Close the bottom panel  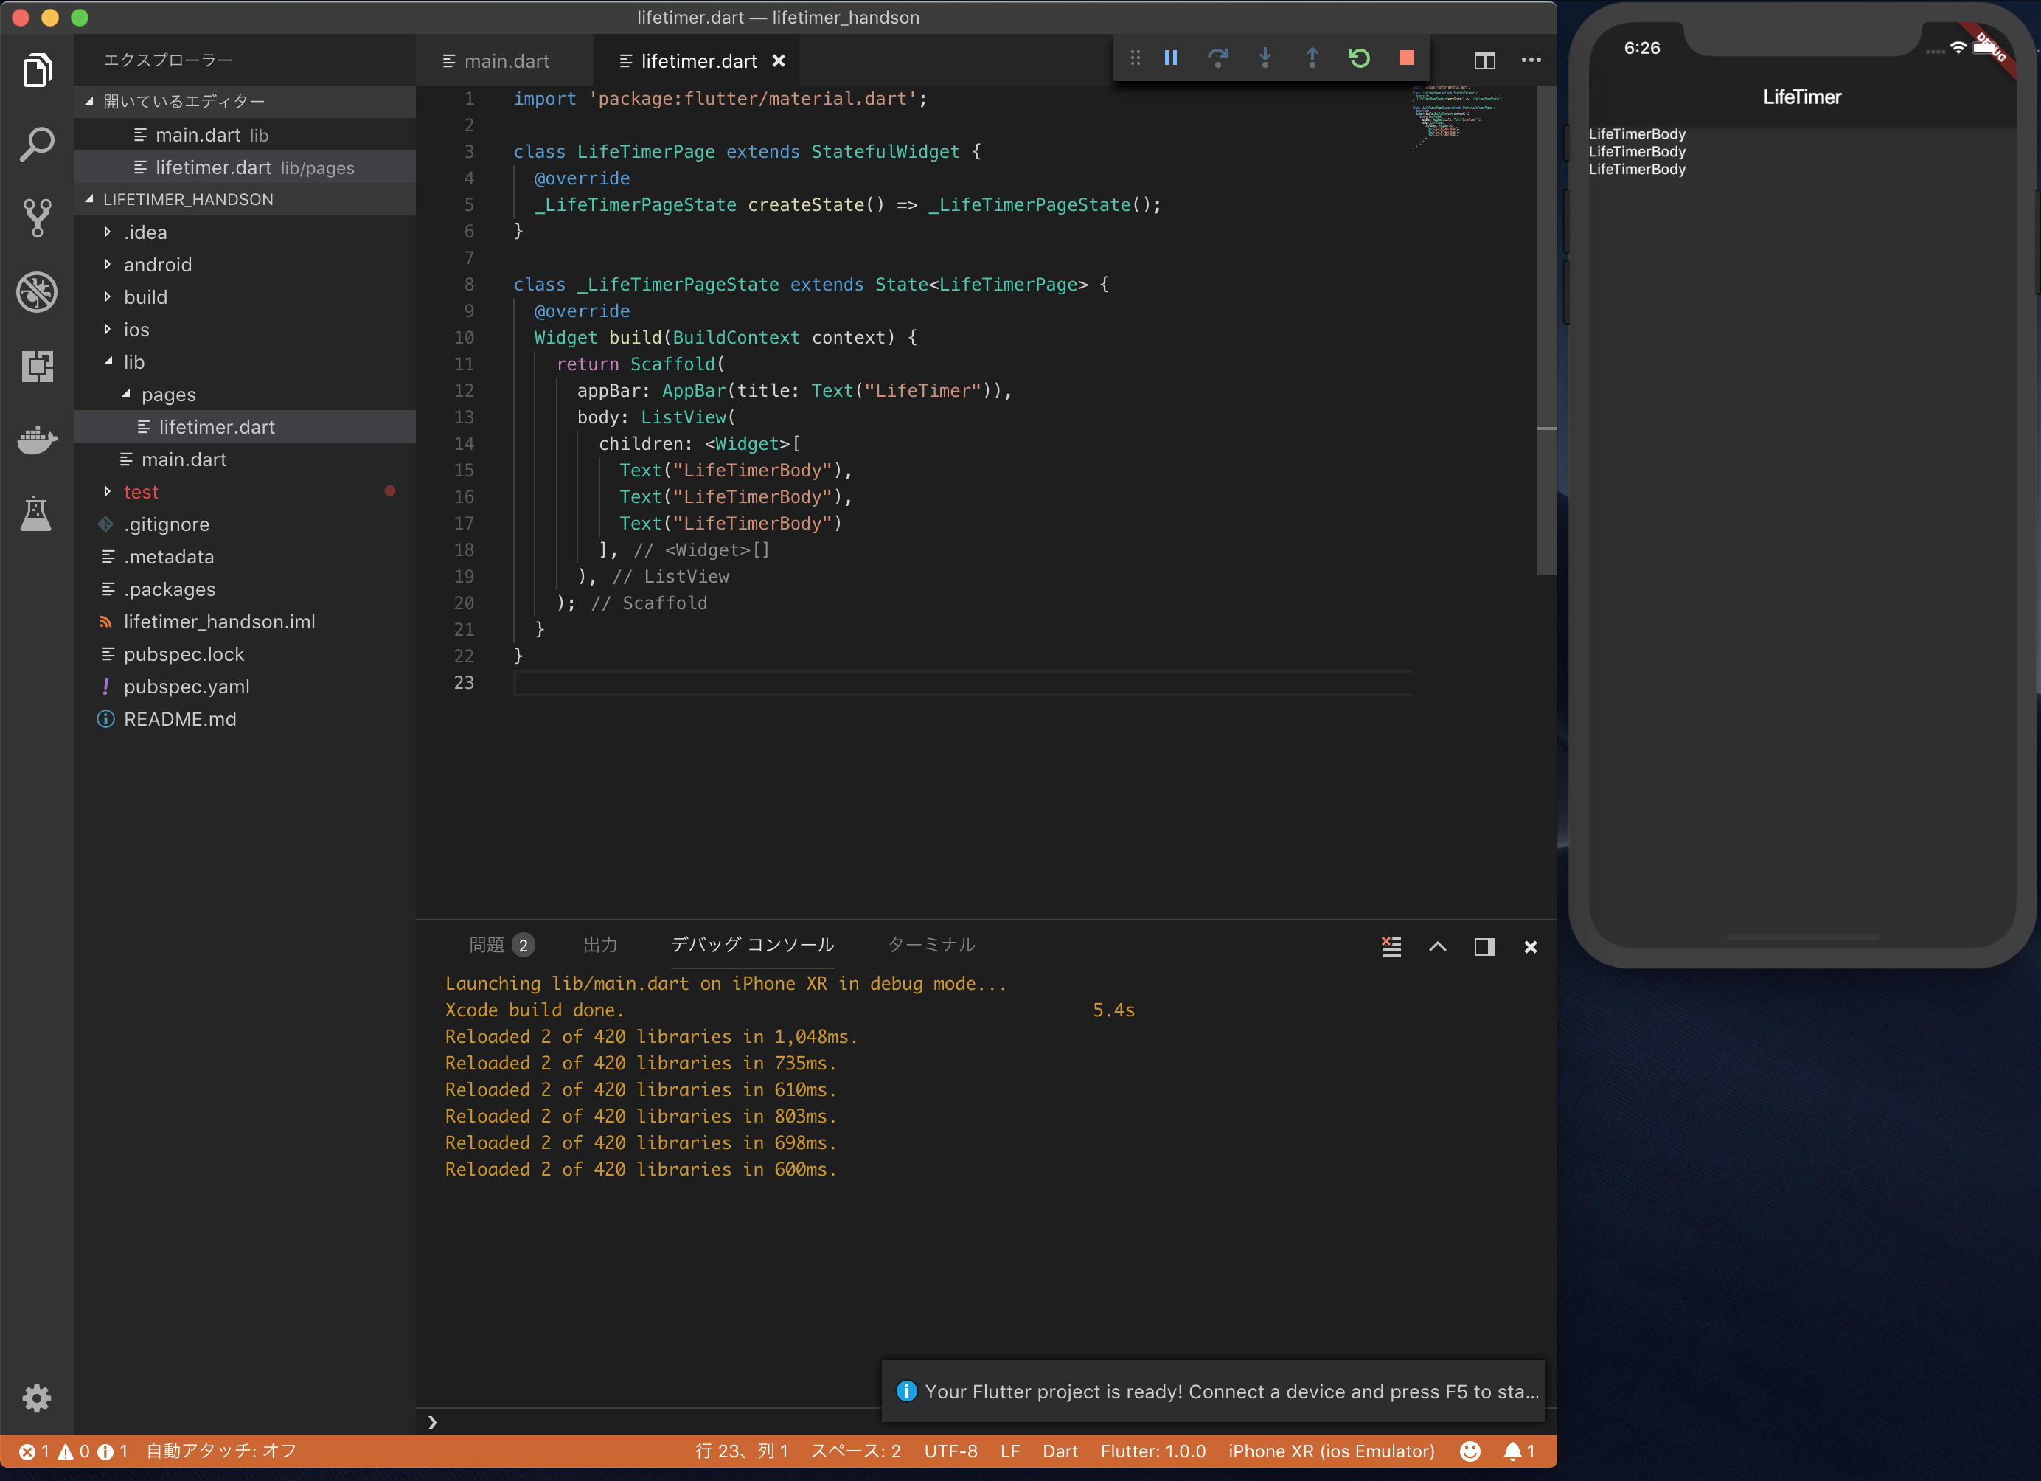click(1531, 946)
